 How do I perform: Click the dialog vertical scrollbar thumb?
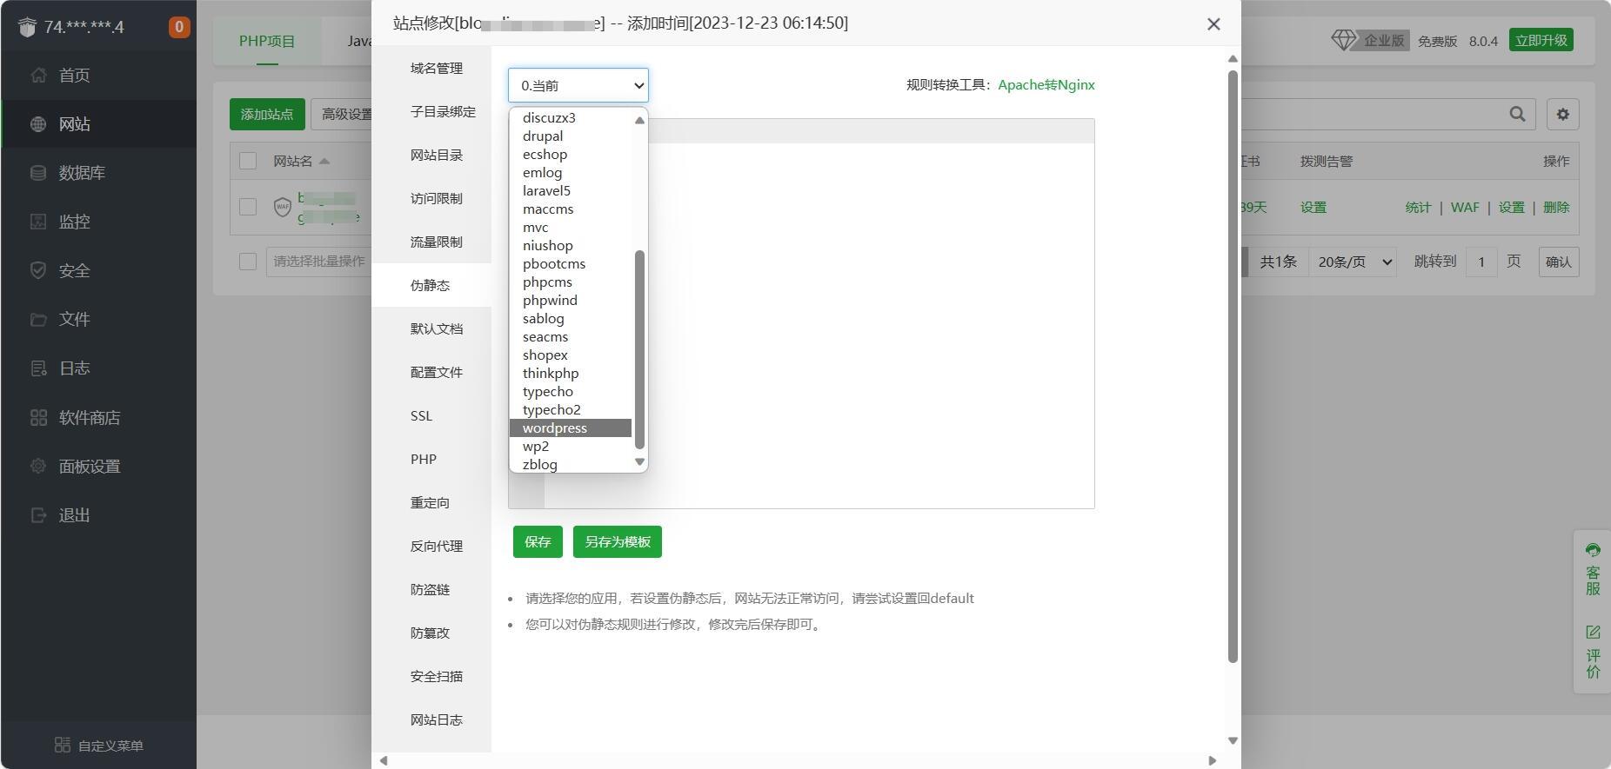(x=1232, y=366)
